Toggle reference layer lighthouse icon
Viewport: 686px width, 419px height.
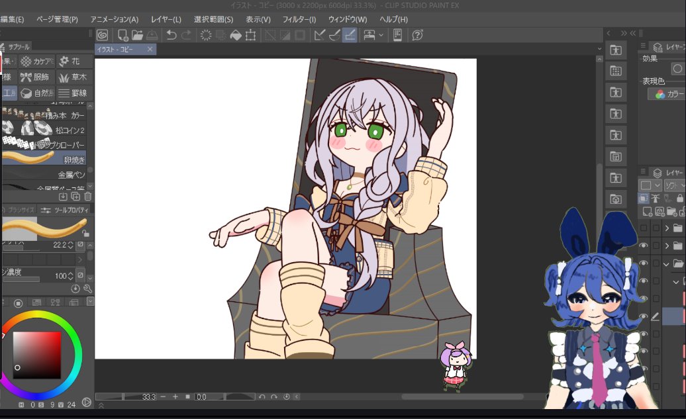656,199
